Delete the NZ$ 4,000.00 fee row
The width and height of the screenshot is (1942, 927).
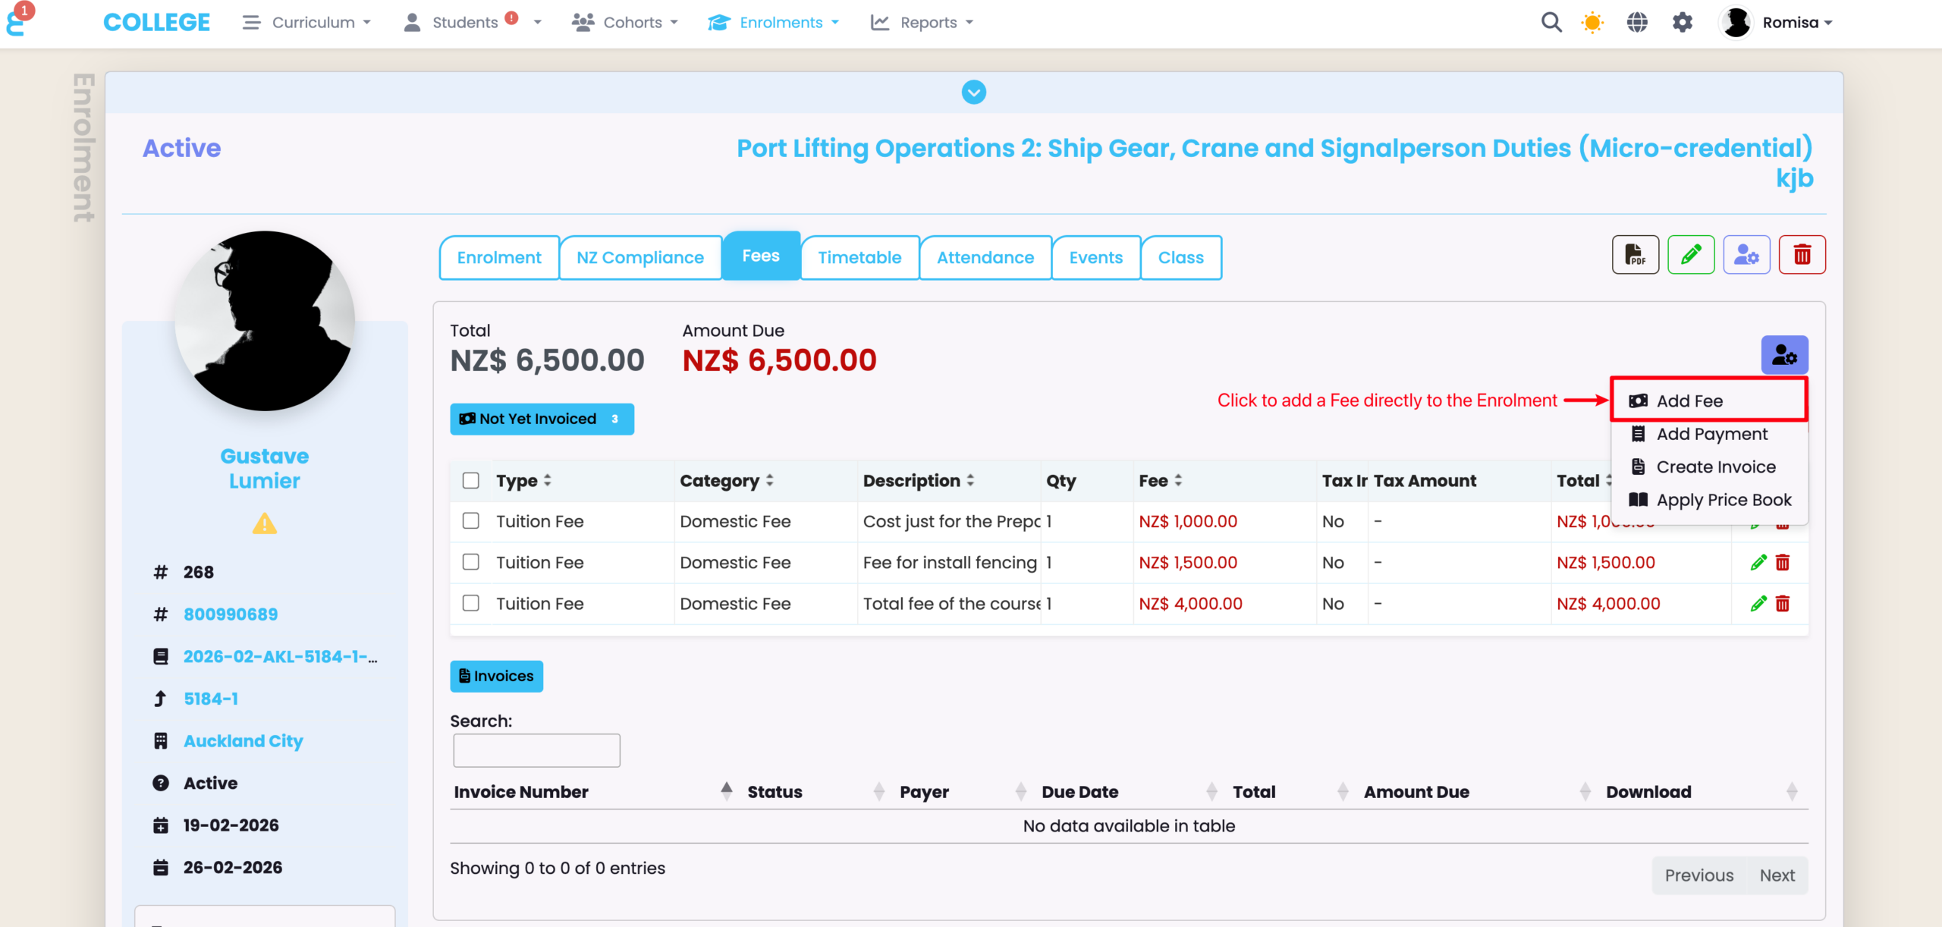pyautogui.click(x=1783, y=604)
